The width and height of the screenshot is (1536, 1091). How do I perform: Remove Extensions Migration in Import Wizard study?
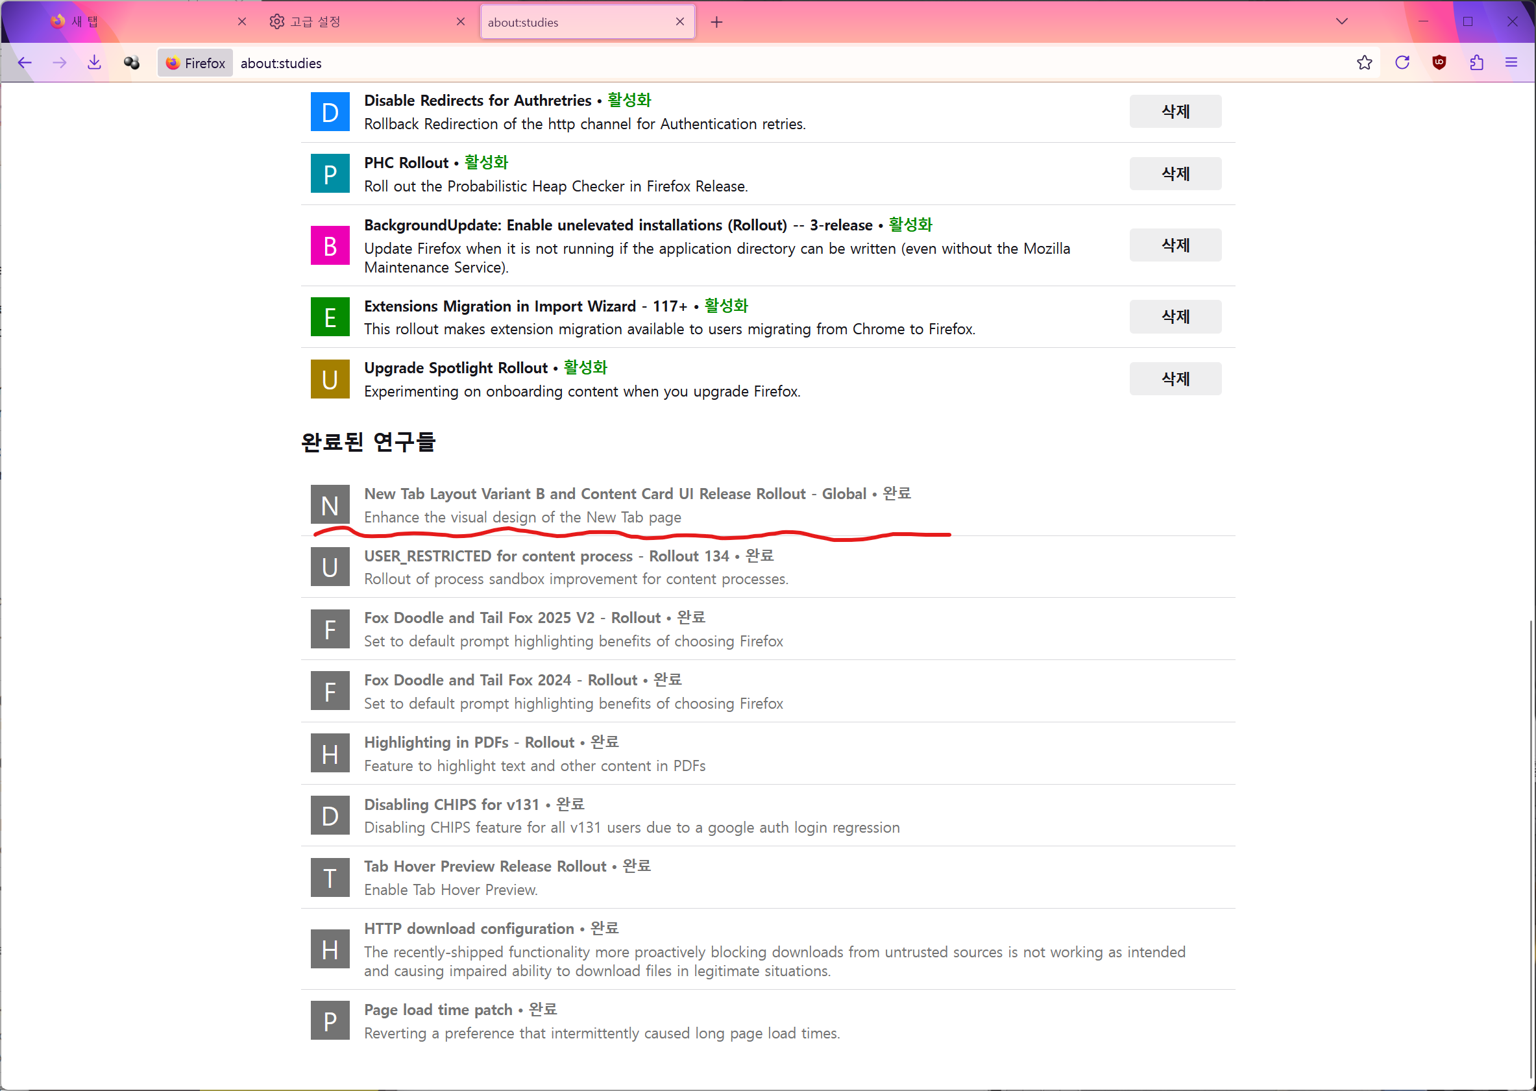pos(1175,317)
